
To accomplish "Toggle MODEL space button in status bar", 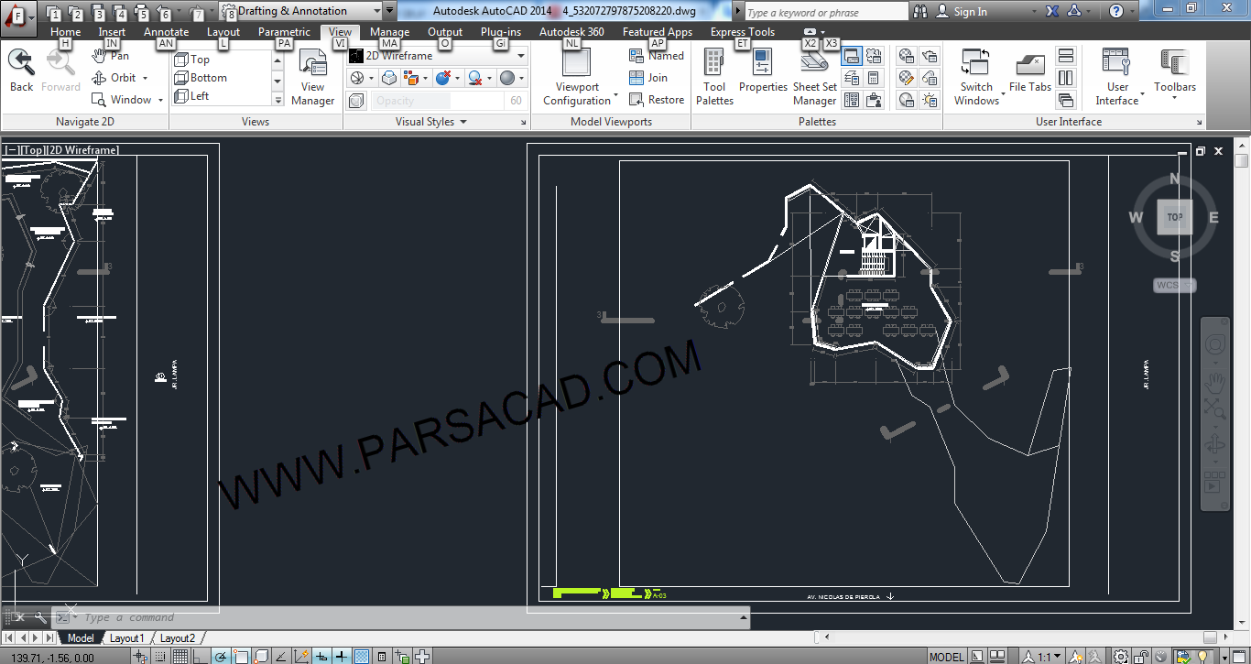I will point(946,656).
